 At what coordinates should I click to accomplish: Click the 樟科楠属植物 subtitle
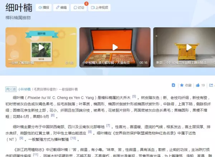[x=18, y=18]
